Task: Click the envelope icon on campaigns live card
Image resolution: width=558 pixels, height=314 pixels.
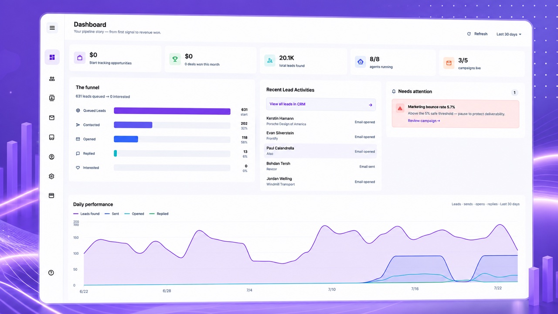Action: (x=449, y=63)
